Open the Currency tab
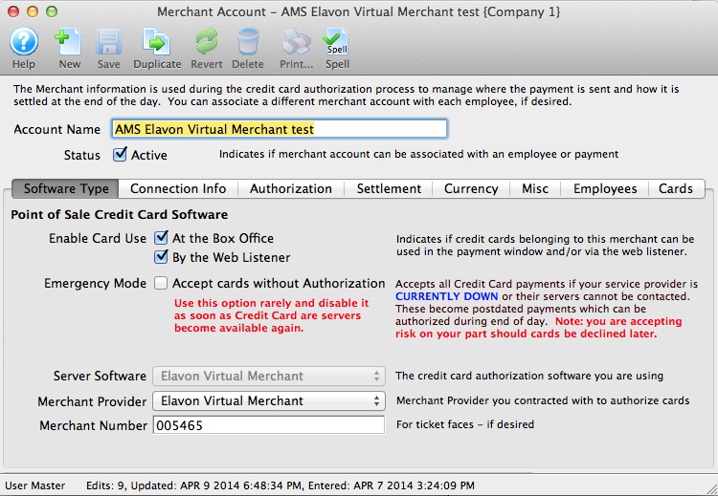The width and height of the screenshot is (718, 496). click(x=471, y=189)
